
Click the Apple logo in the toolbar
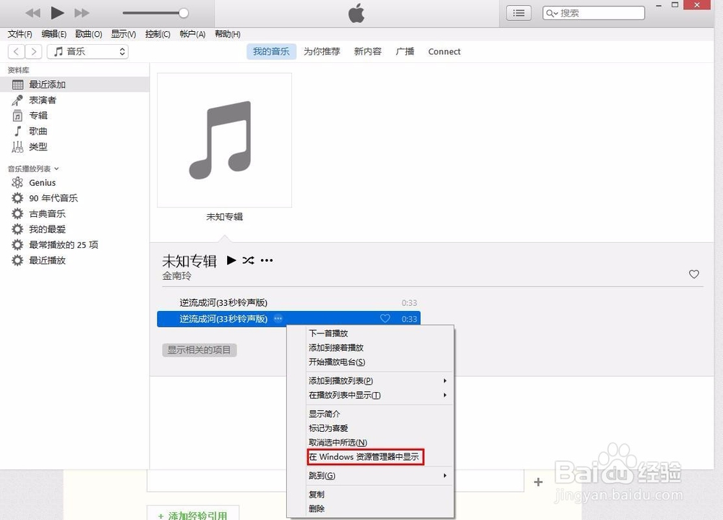[356, 12]
